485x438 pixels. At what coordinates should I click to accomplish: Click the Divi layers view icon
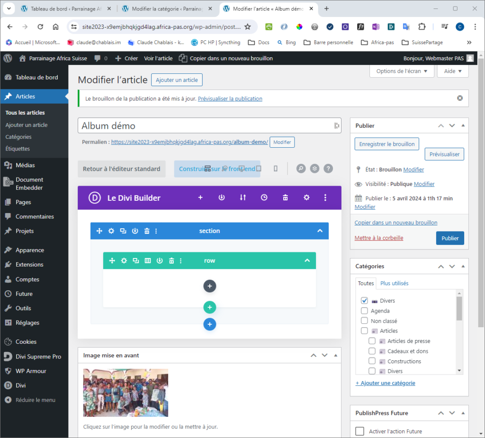pyautogui.click(x=314, y=169)
